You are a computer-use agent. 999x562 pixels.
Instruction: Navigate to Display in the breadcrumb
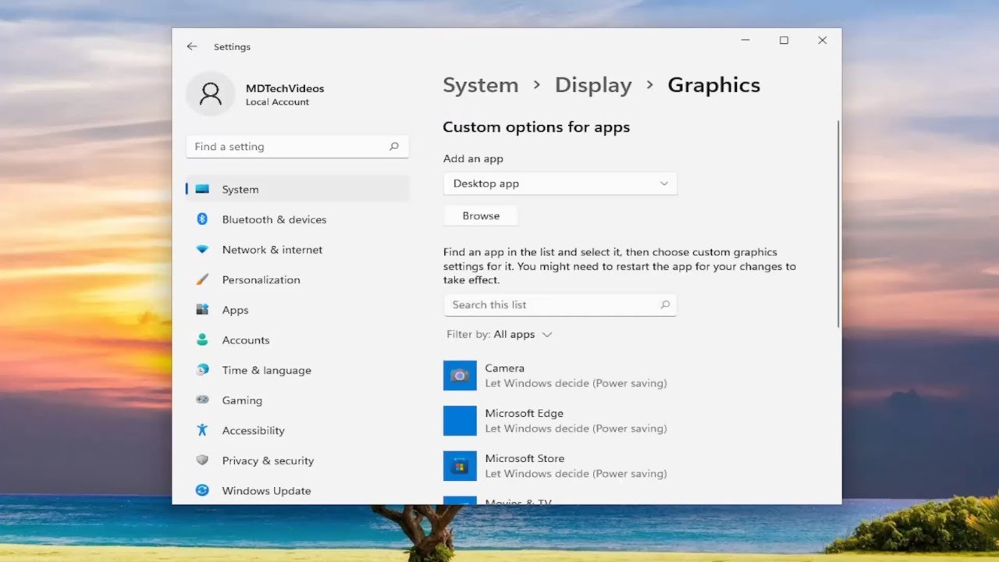593,85
